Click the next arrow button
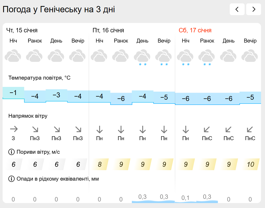Viewport: 265px width, 208px height. (254, 9)
